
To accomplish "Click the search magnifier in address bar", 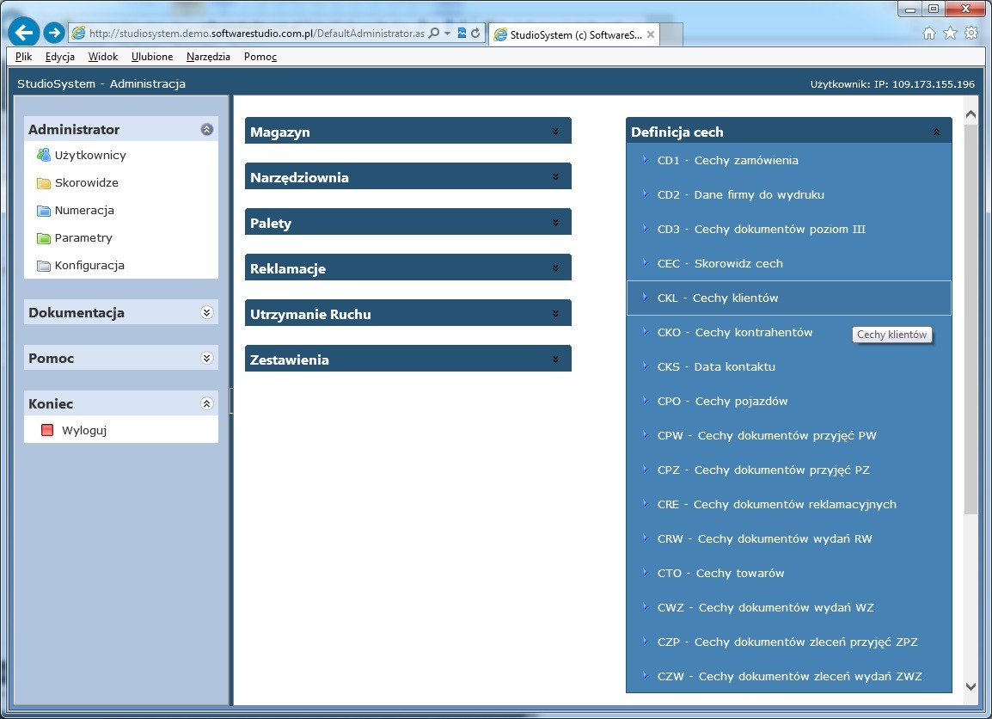I will pyautogui.click(x=434, y=33).
